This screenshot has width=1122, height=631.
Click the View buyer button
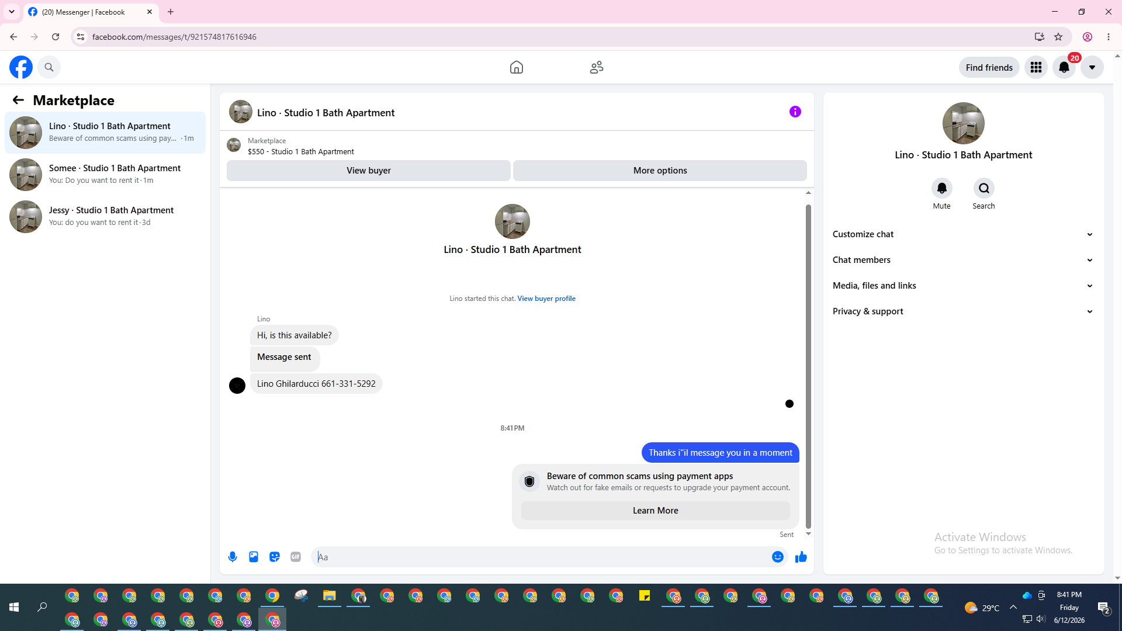click(368, 170)
